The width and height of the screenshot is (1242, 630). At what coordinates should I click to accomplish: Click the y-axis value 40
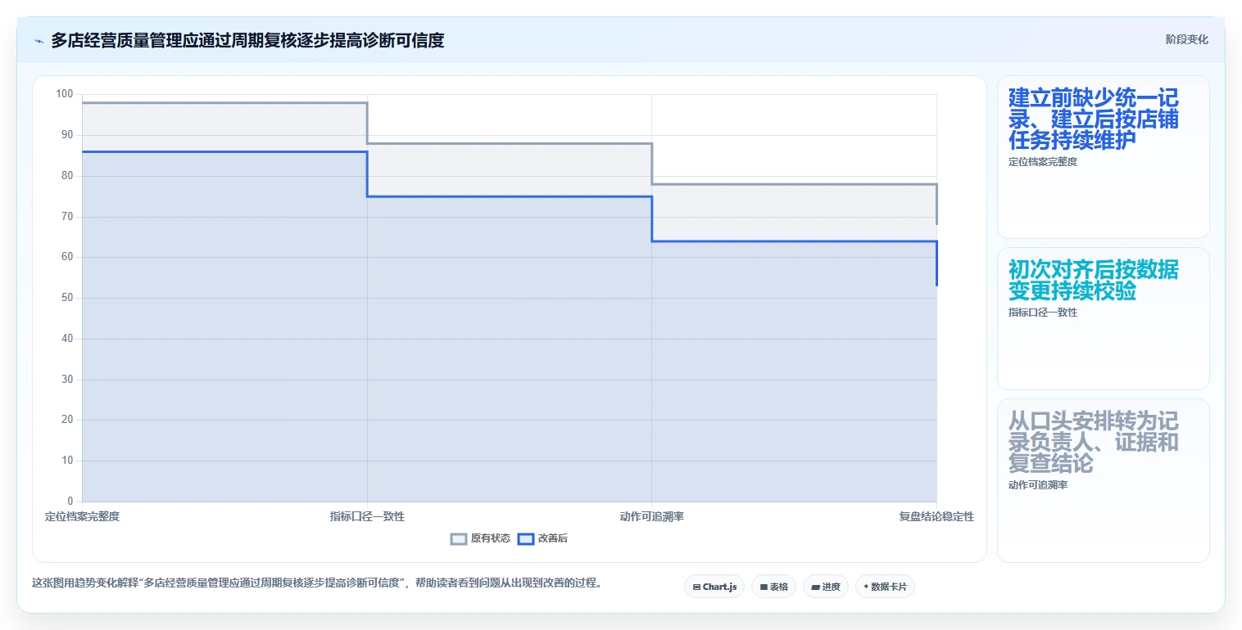[x=67, y=339]
